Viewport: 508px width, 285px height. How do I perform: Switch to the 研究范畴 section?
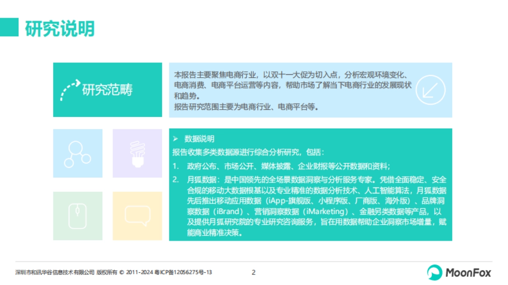[108, 90]
